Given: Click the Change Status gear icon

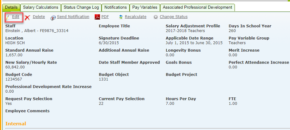Looking at the screenshot, I should (156, 17).
